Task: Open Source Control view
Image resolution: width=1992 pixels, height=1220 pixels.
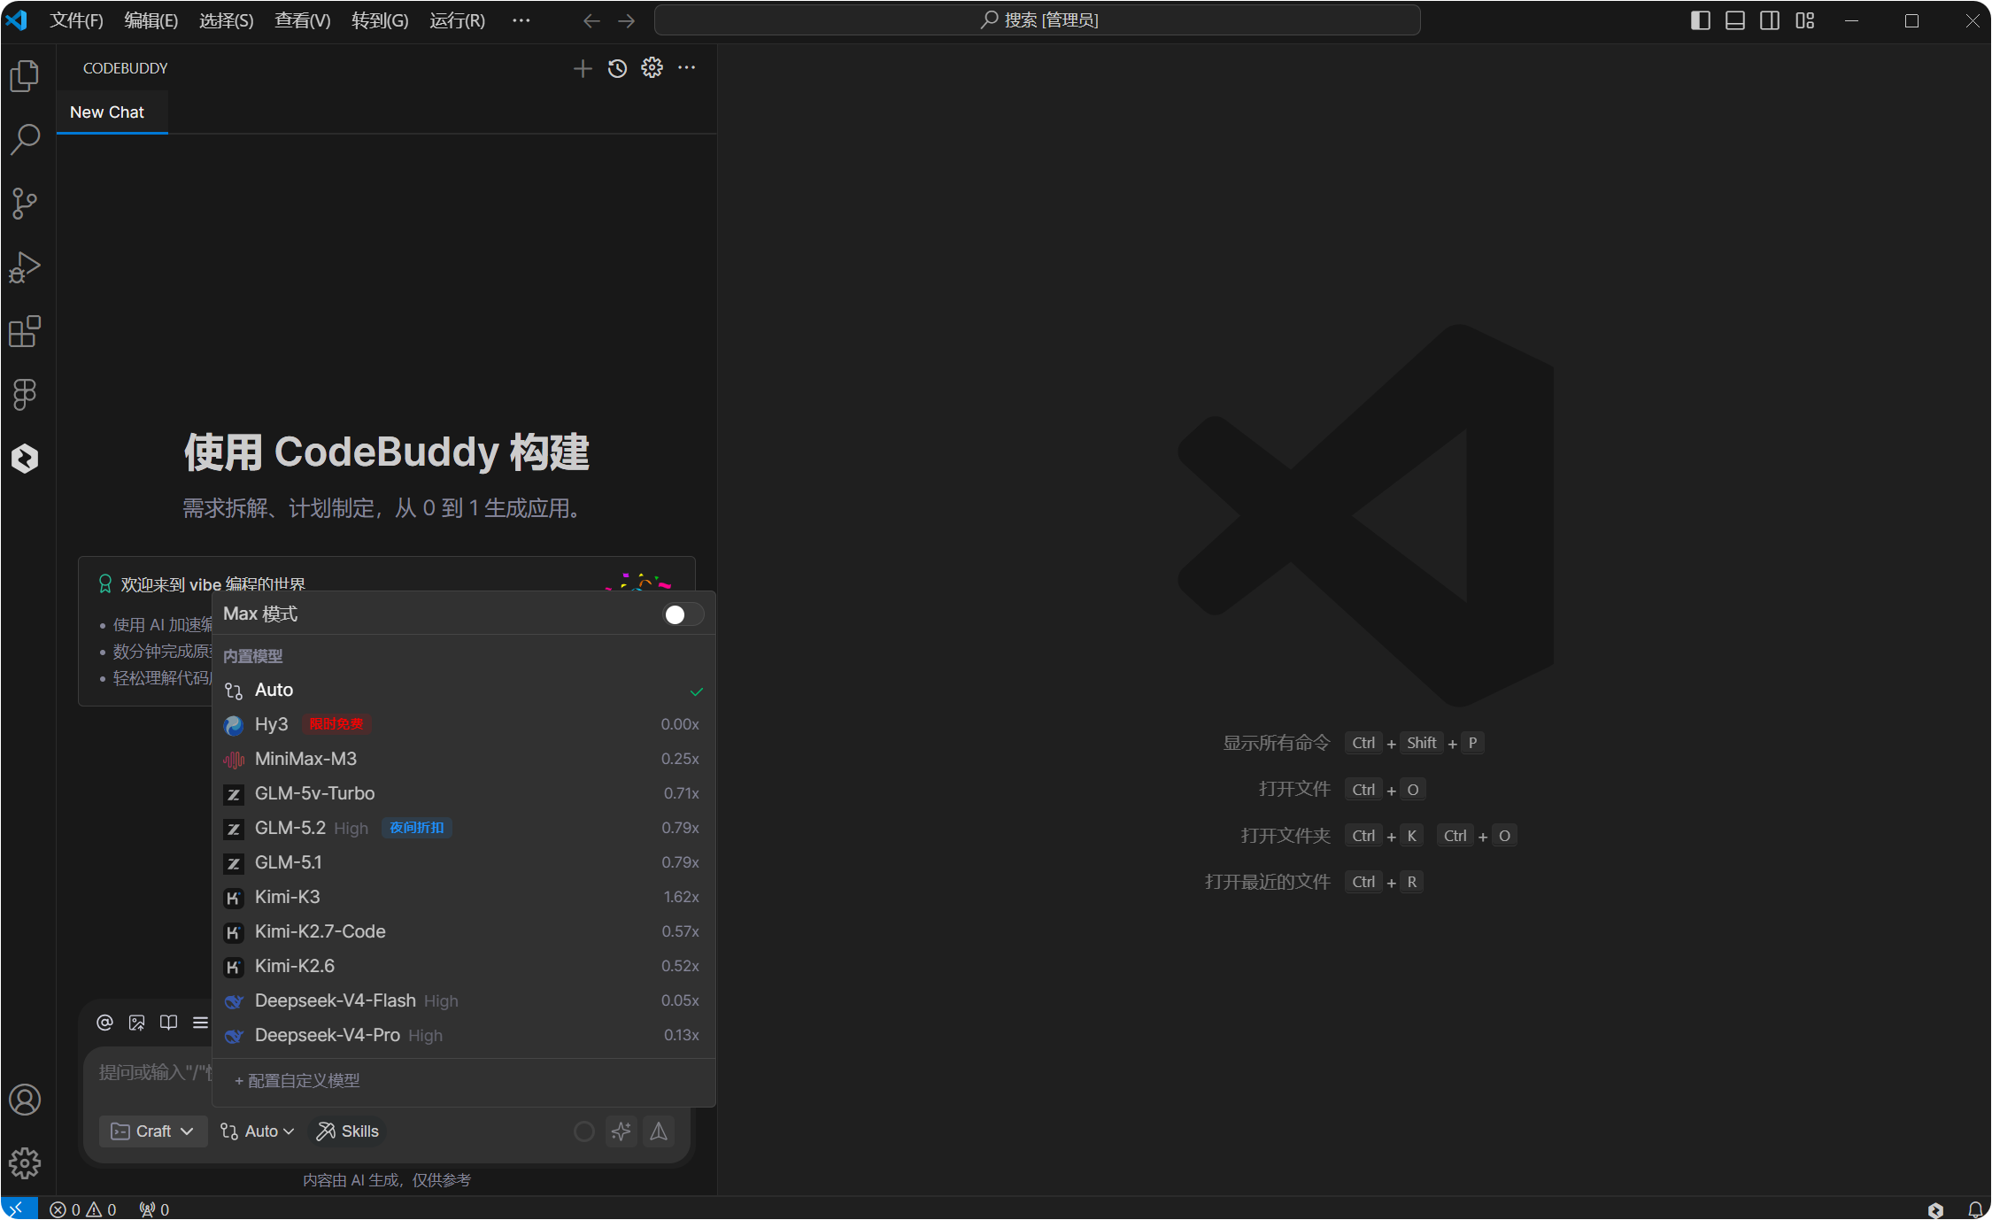Action: [25, 204]
